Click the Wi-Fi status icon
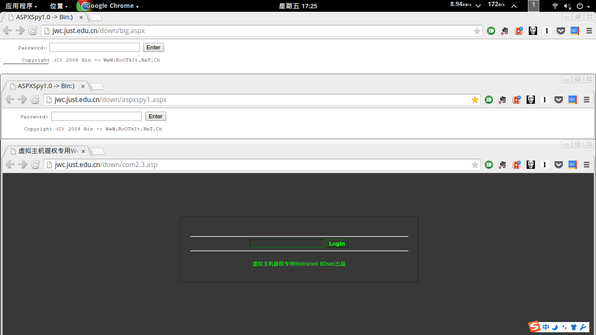This screenshot has height=335, width=596. click(555, 6)
